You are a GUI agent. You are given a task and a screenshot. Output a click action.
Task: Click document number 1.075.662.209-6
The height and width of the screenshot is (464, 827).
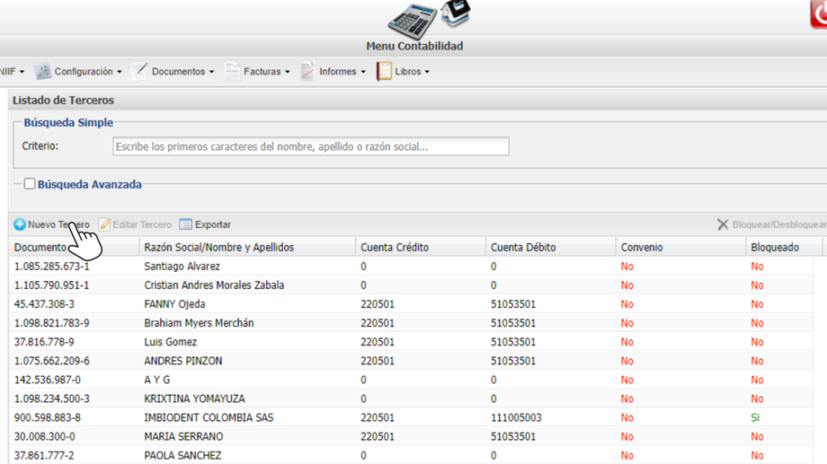coord(52,361)
